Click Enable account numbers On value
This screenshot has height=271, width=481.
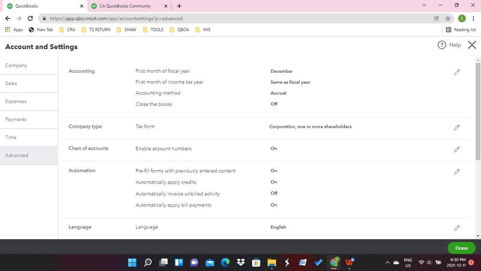tap(273, 149)
